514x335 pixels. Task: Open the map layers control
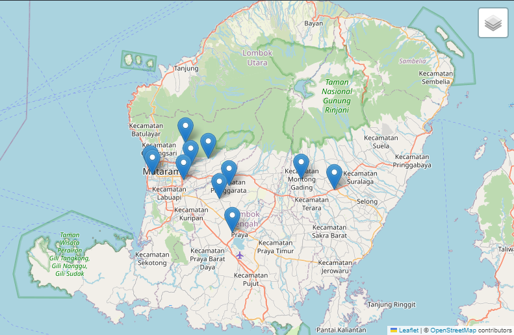tap(493, 23)
